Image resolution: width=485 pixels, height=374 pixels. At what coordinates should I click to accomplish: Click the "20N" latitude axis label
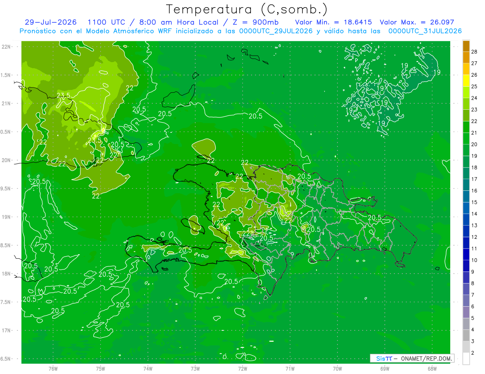pos(6,161)
